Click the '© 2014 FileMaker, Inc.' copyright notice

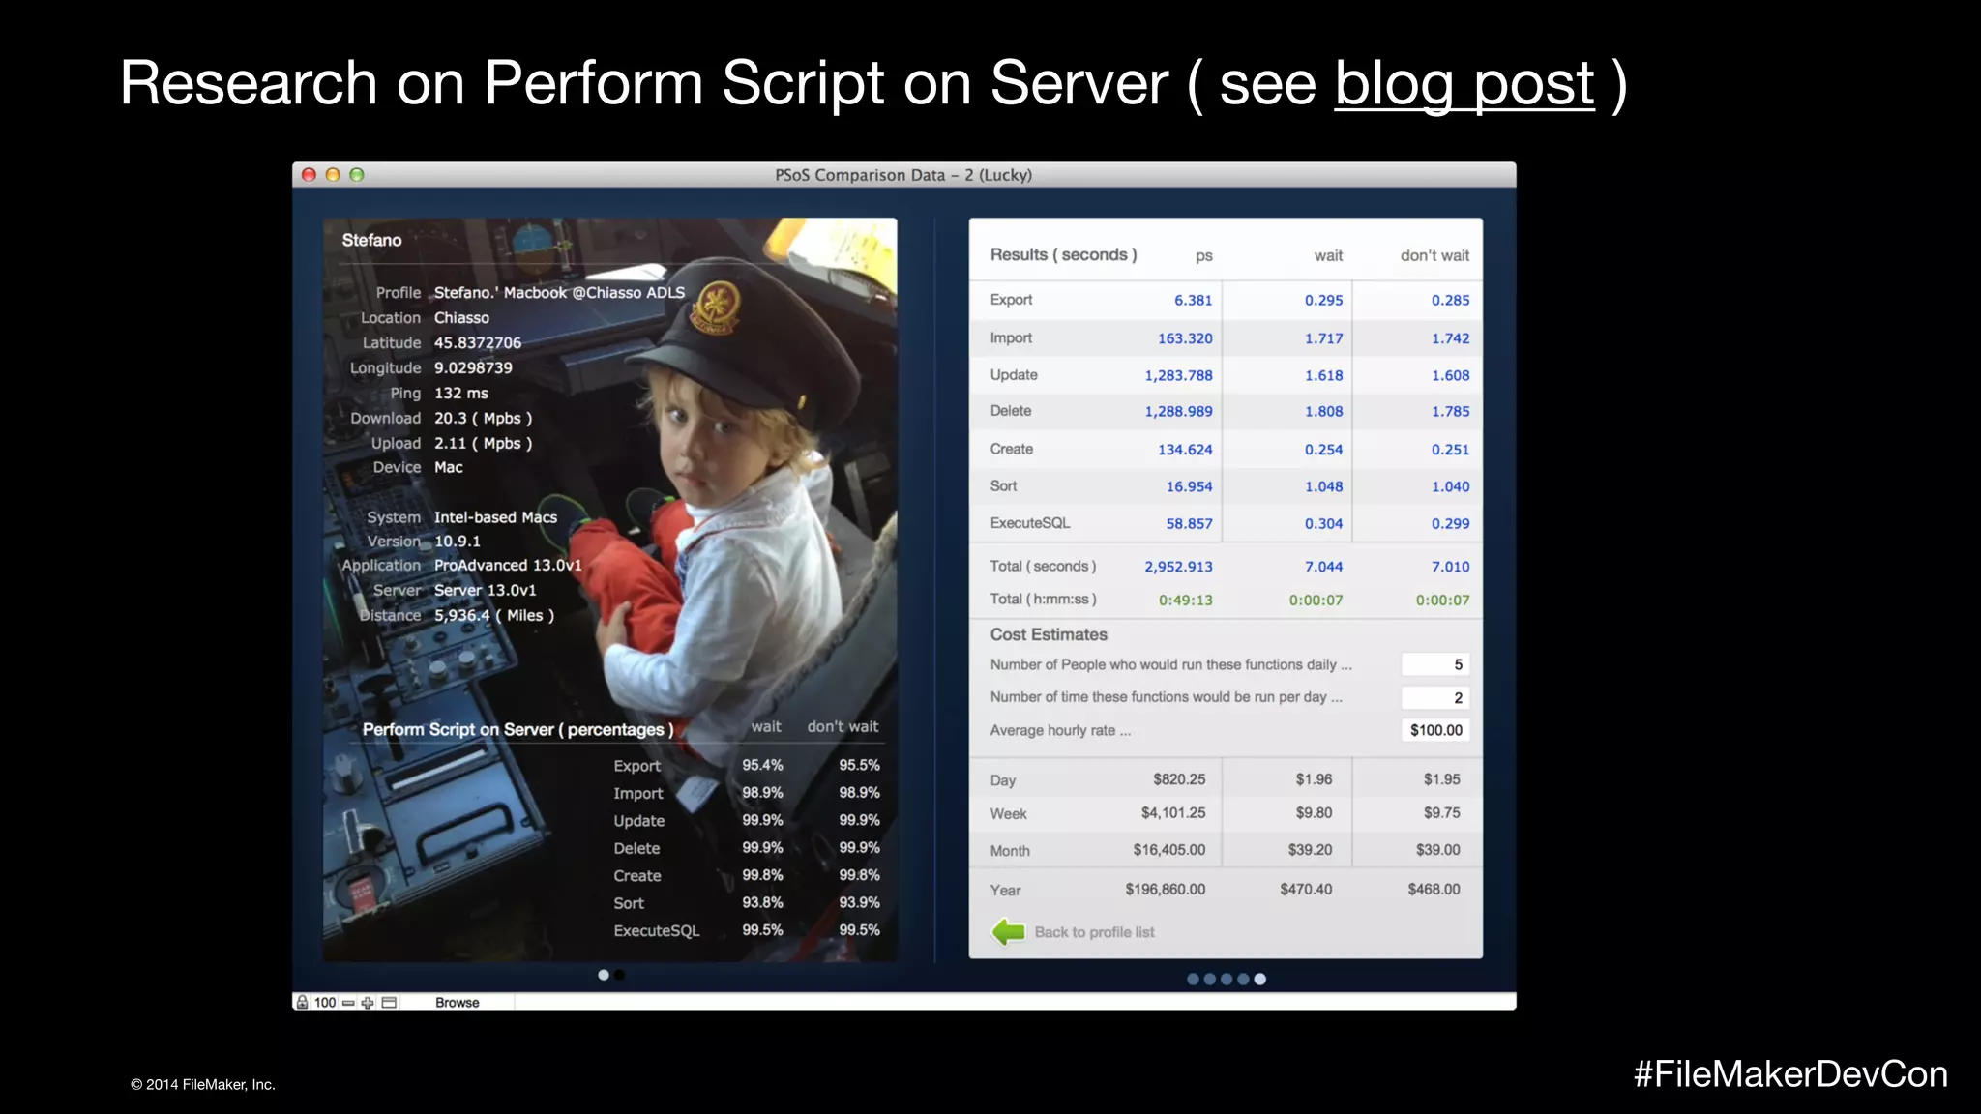pos(203,1085)
